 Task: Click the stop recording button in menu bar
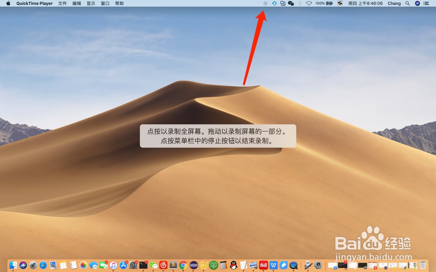click(x=265, y=3)
